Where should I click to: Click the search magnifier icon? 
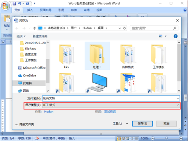(174, 28)
